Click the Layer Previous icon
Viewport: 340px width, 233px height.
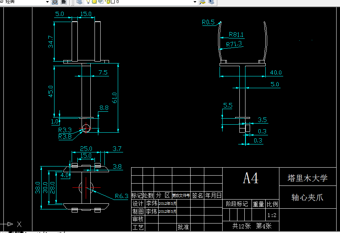click(211, 2)
